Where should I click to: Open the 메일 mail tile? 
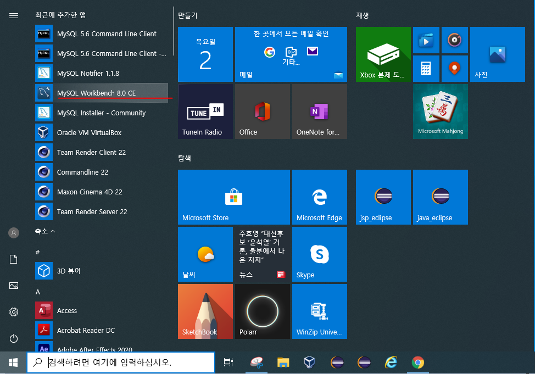click(x=291, y=54)
